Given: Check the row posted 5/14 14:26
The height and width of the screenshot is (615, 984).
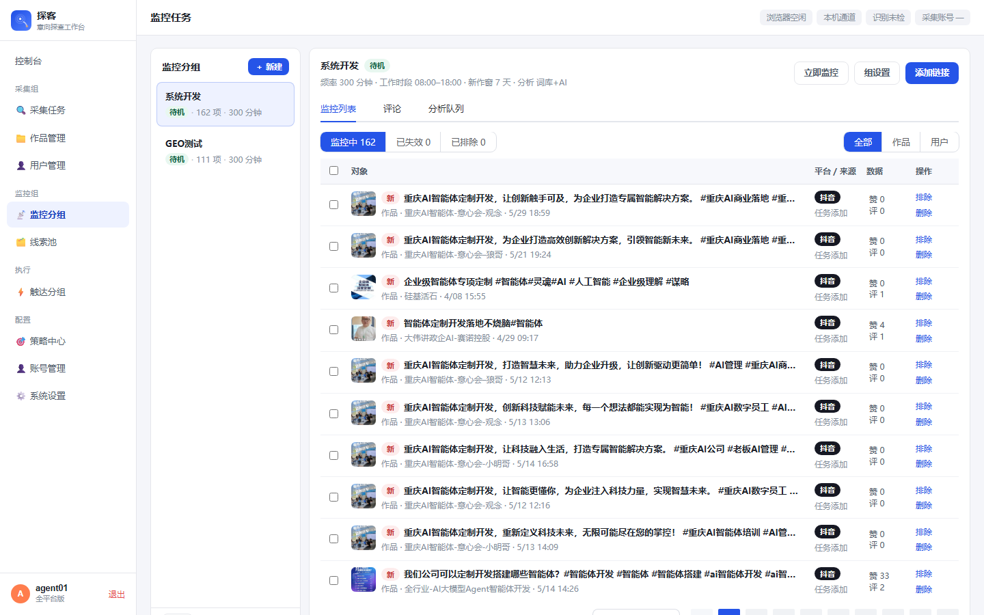Looking at the screenshot, I should pyautogui.click(x=333, y=580).
